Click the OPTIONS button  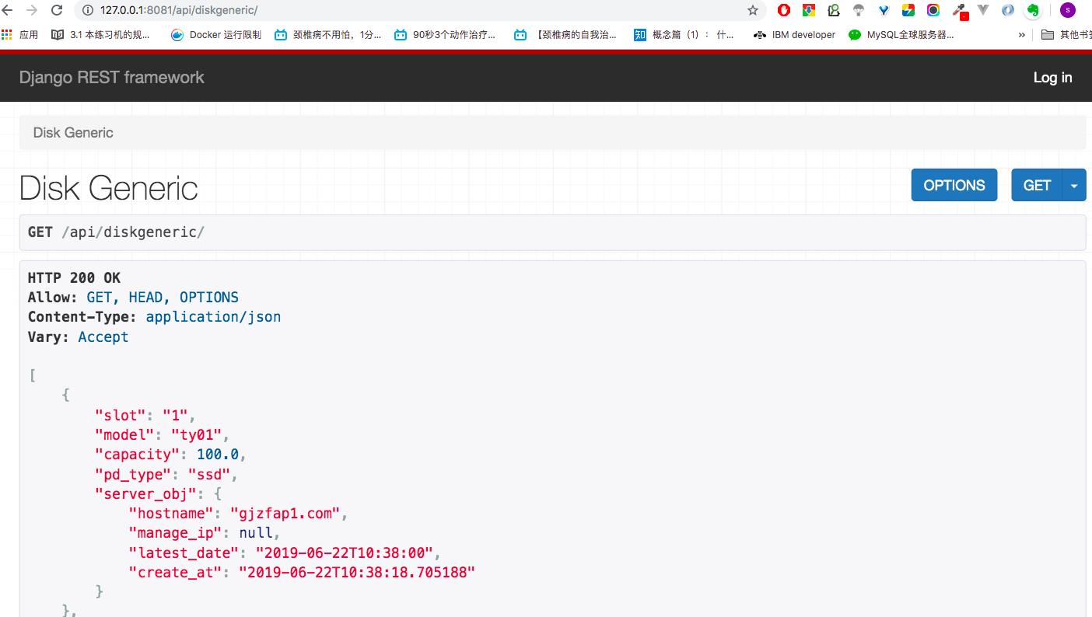pos(954,185)
